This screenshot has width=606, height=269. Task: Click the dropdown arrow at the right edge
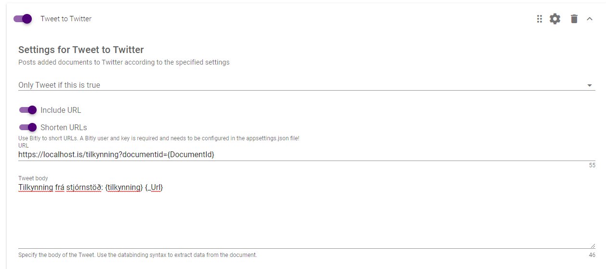click(590, 85)
